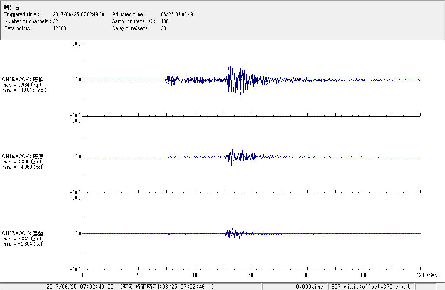Viewport: 445px width, 290px height.
Task: Click the Triggered time value in header
Action: [81, 14]
